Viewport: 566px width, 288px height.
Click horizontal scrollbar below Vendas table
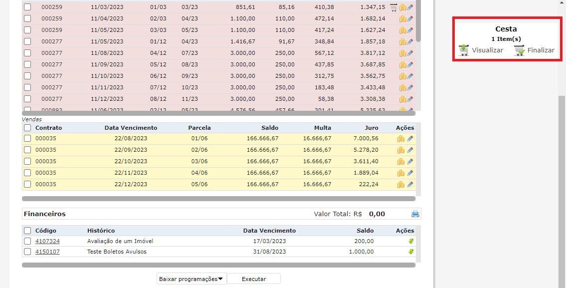[219, 199]
